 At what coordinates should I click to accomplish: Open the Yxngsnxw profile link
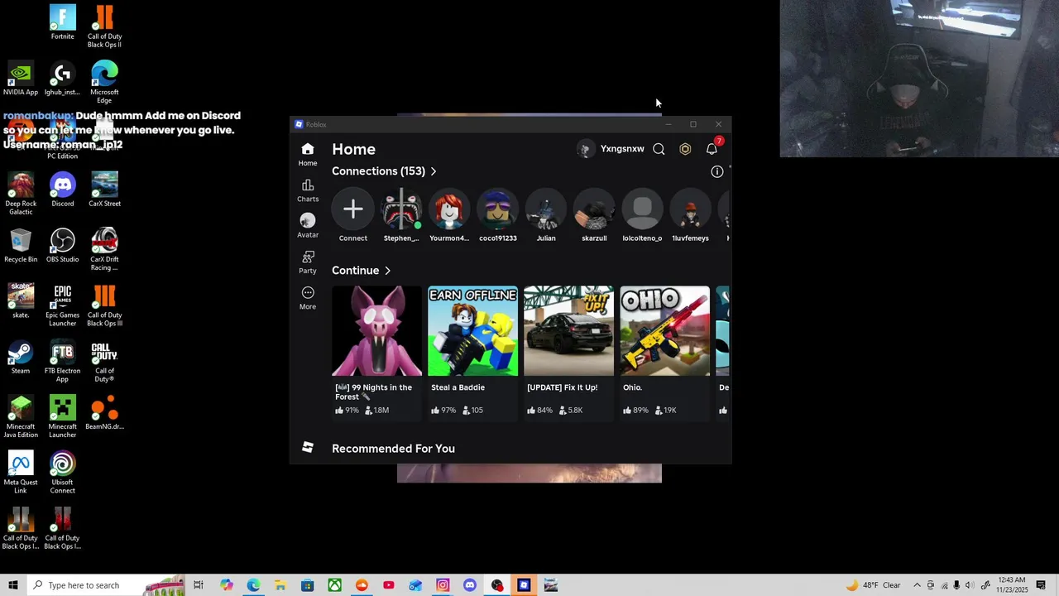click(x=611, y=149)
